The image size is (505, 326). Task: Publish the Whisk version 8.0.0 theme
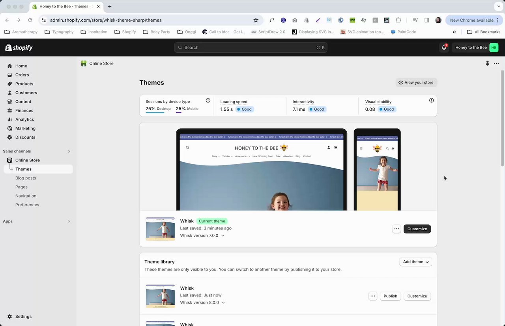[390, 296]
